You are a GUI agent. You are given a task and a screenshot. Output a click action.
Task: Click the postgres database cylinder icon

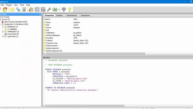tap(8, 29)
